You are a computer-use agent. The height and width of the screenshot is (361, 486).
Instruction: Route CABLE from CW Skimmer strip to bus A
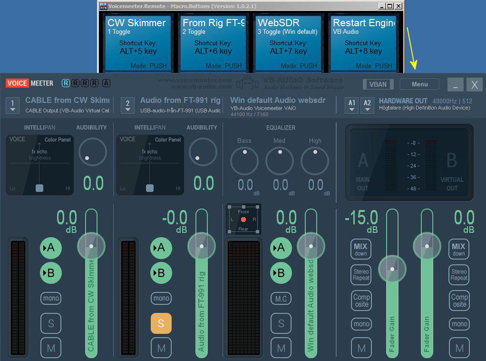coord(51,248)
